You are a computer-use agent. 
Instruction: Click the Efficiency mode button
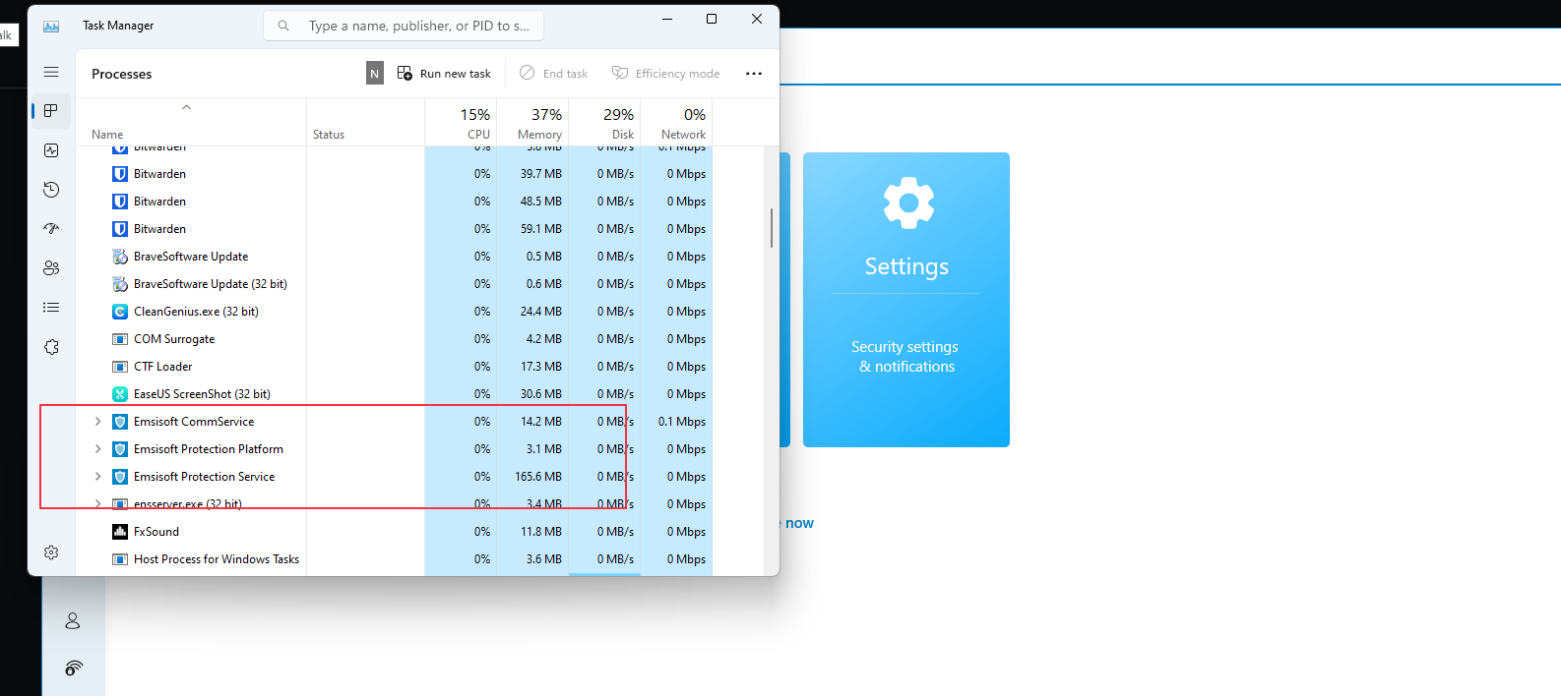[x=665, y=73]
